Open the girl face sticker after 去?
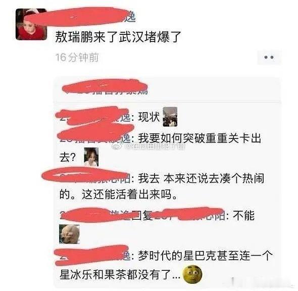 click(x=91, y=157)
